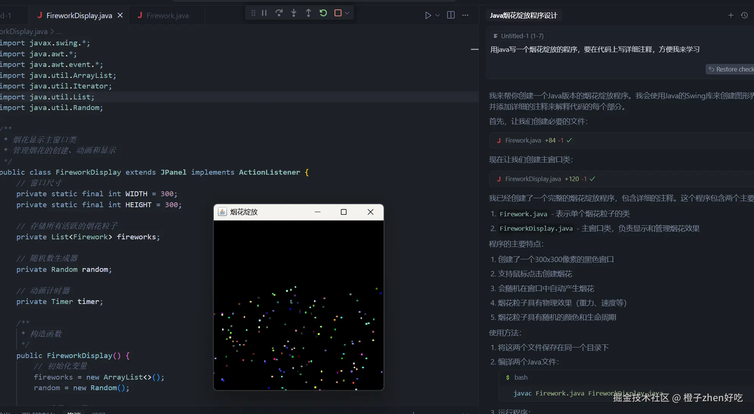
Task: Click the debug Step Out icon
Action: tap(308, 13)
